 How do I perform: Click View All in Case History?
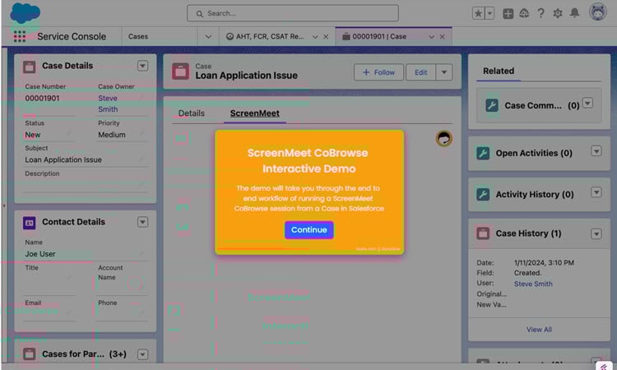click(x=539, y=330)
